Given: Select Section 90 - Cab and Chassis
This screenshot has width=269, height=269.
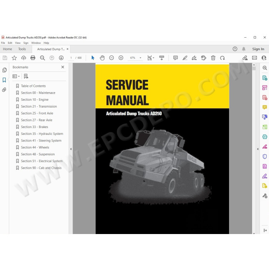Looking at the screenshot, I should click(41, 168).
